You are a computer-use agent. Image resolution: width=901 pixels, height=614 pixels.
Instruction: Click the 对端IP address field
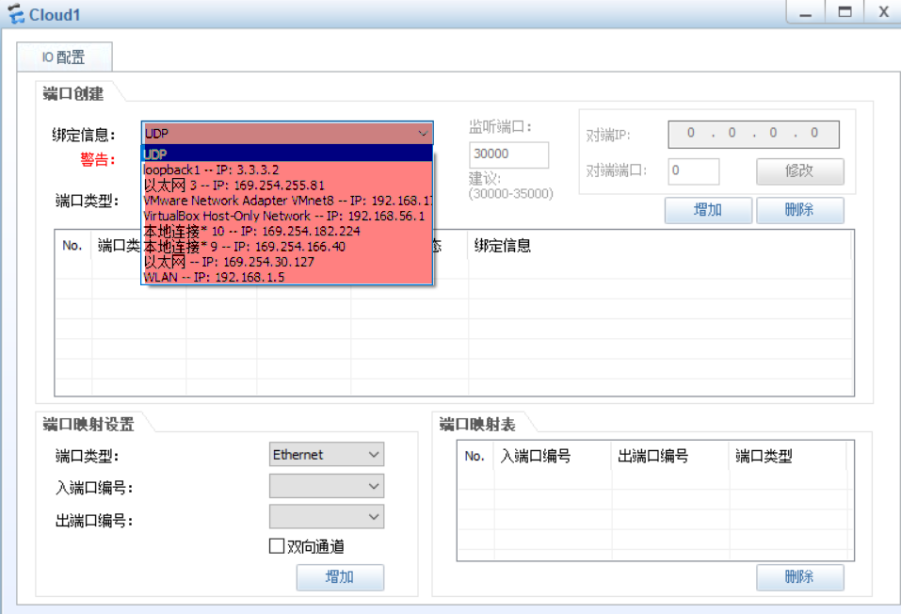pos(753,134)
